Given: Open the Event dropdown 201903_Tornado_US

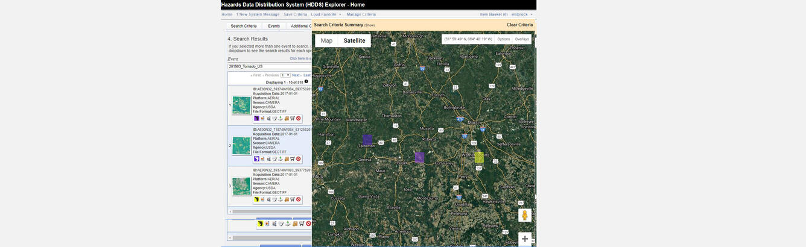Looking at the screenshot, I should pyautogui.click(x=270, y=66).
